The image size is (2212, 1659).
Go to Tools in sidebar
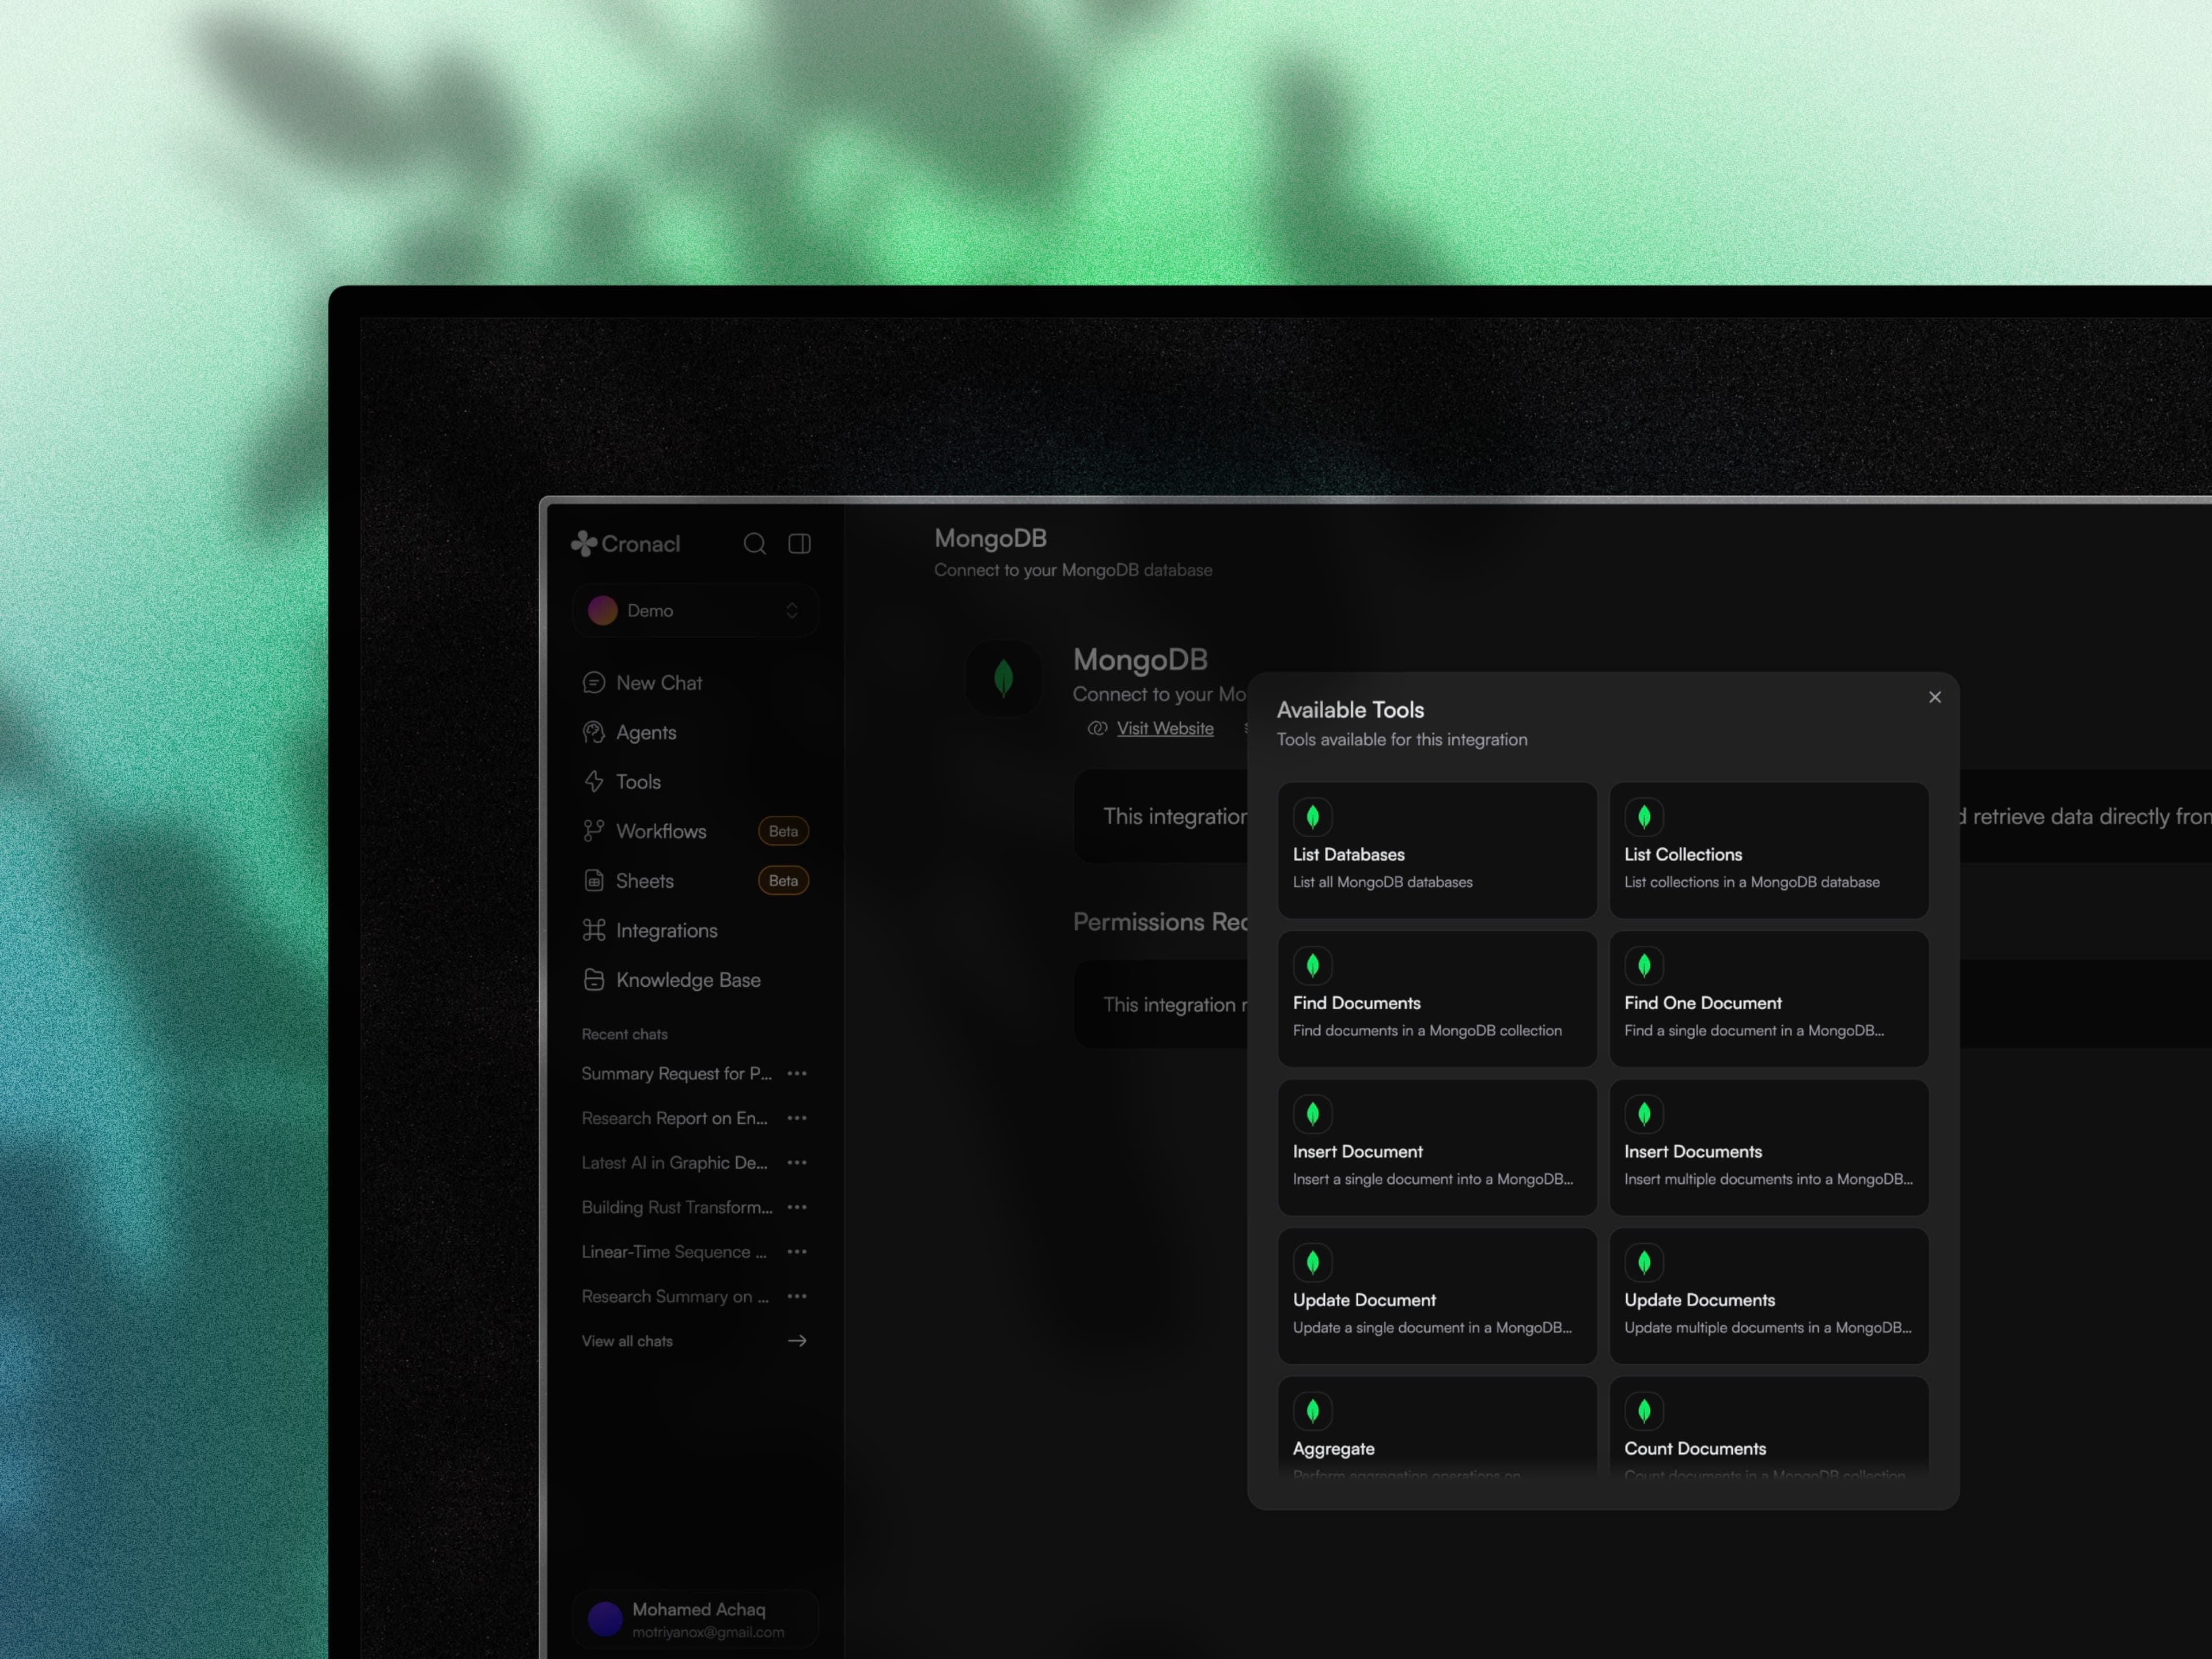click(x=695, y=782)
